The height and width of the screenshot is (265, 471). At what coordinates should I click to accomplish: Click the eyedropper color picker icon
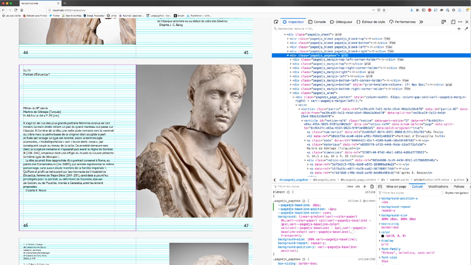466,29
